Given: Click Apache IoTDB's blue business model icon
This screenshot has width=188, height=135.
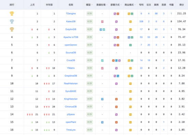Looking at the screenshot, I should 129,37.
